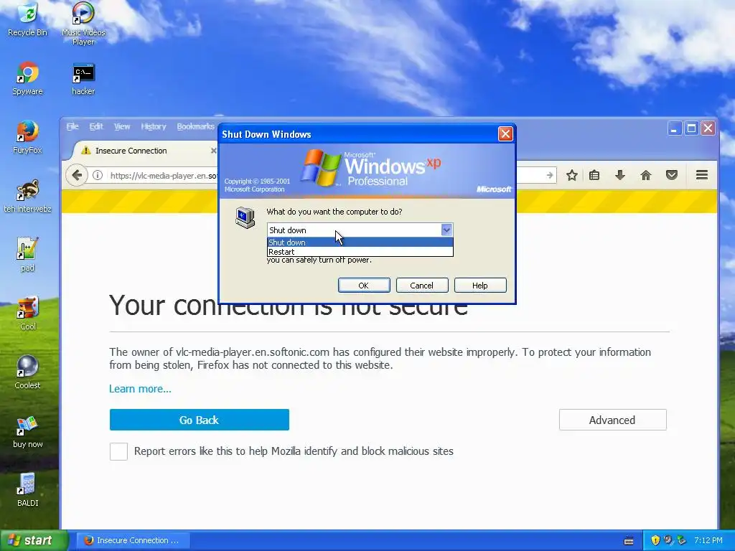Select the hacker command prompt icon
735x551 pixels.
point(83,78)
